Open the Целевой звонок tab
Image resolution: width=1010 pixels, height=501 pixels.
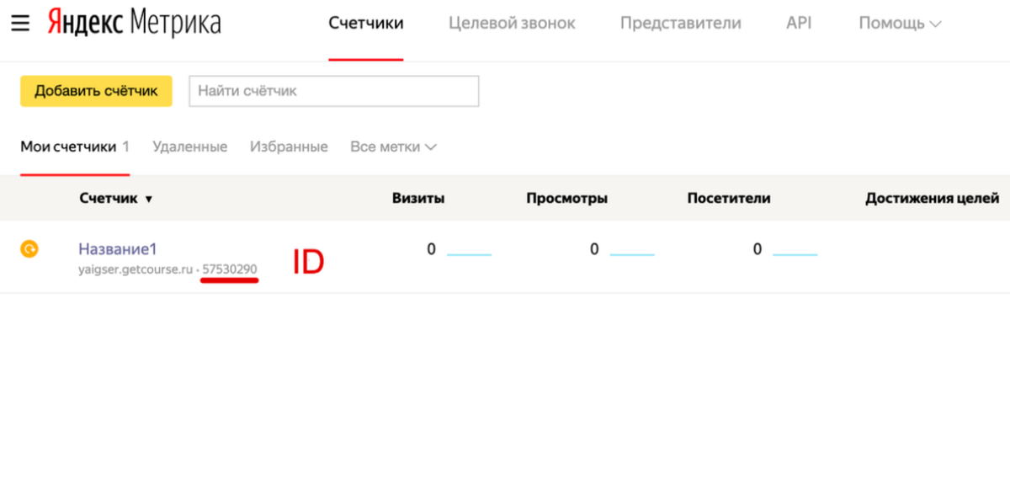coord(512,24)
